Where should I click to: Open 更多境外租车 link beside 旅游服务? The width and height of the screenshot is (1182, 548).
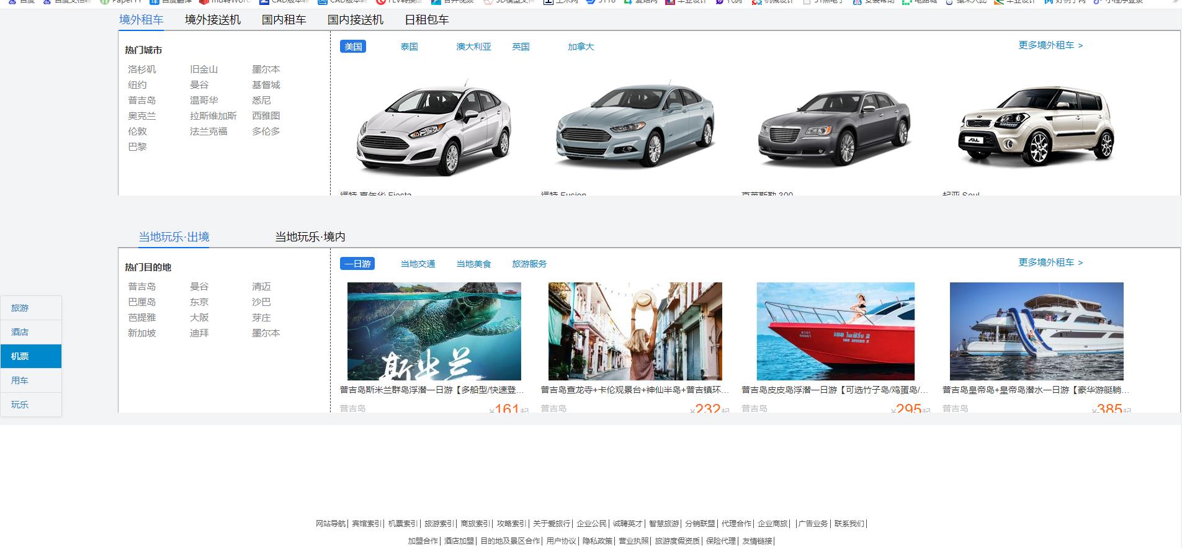click(1050, 263)
